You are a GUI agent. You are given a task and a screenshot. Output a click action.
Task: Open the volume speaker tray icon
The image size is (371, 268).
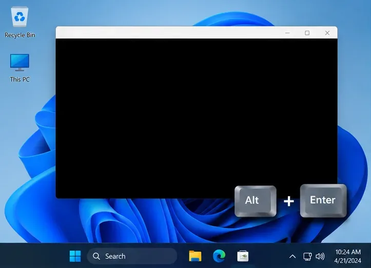coord(320,256)
